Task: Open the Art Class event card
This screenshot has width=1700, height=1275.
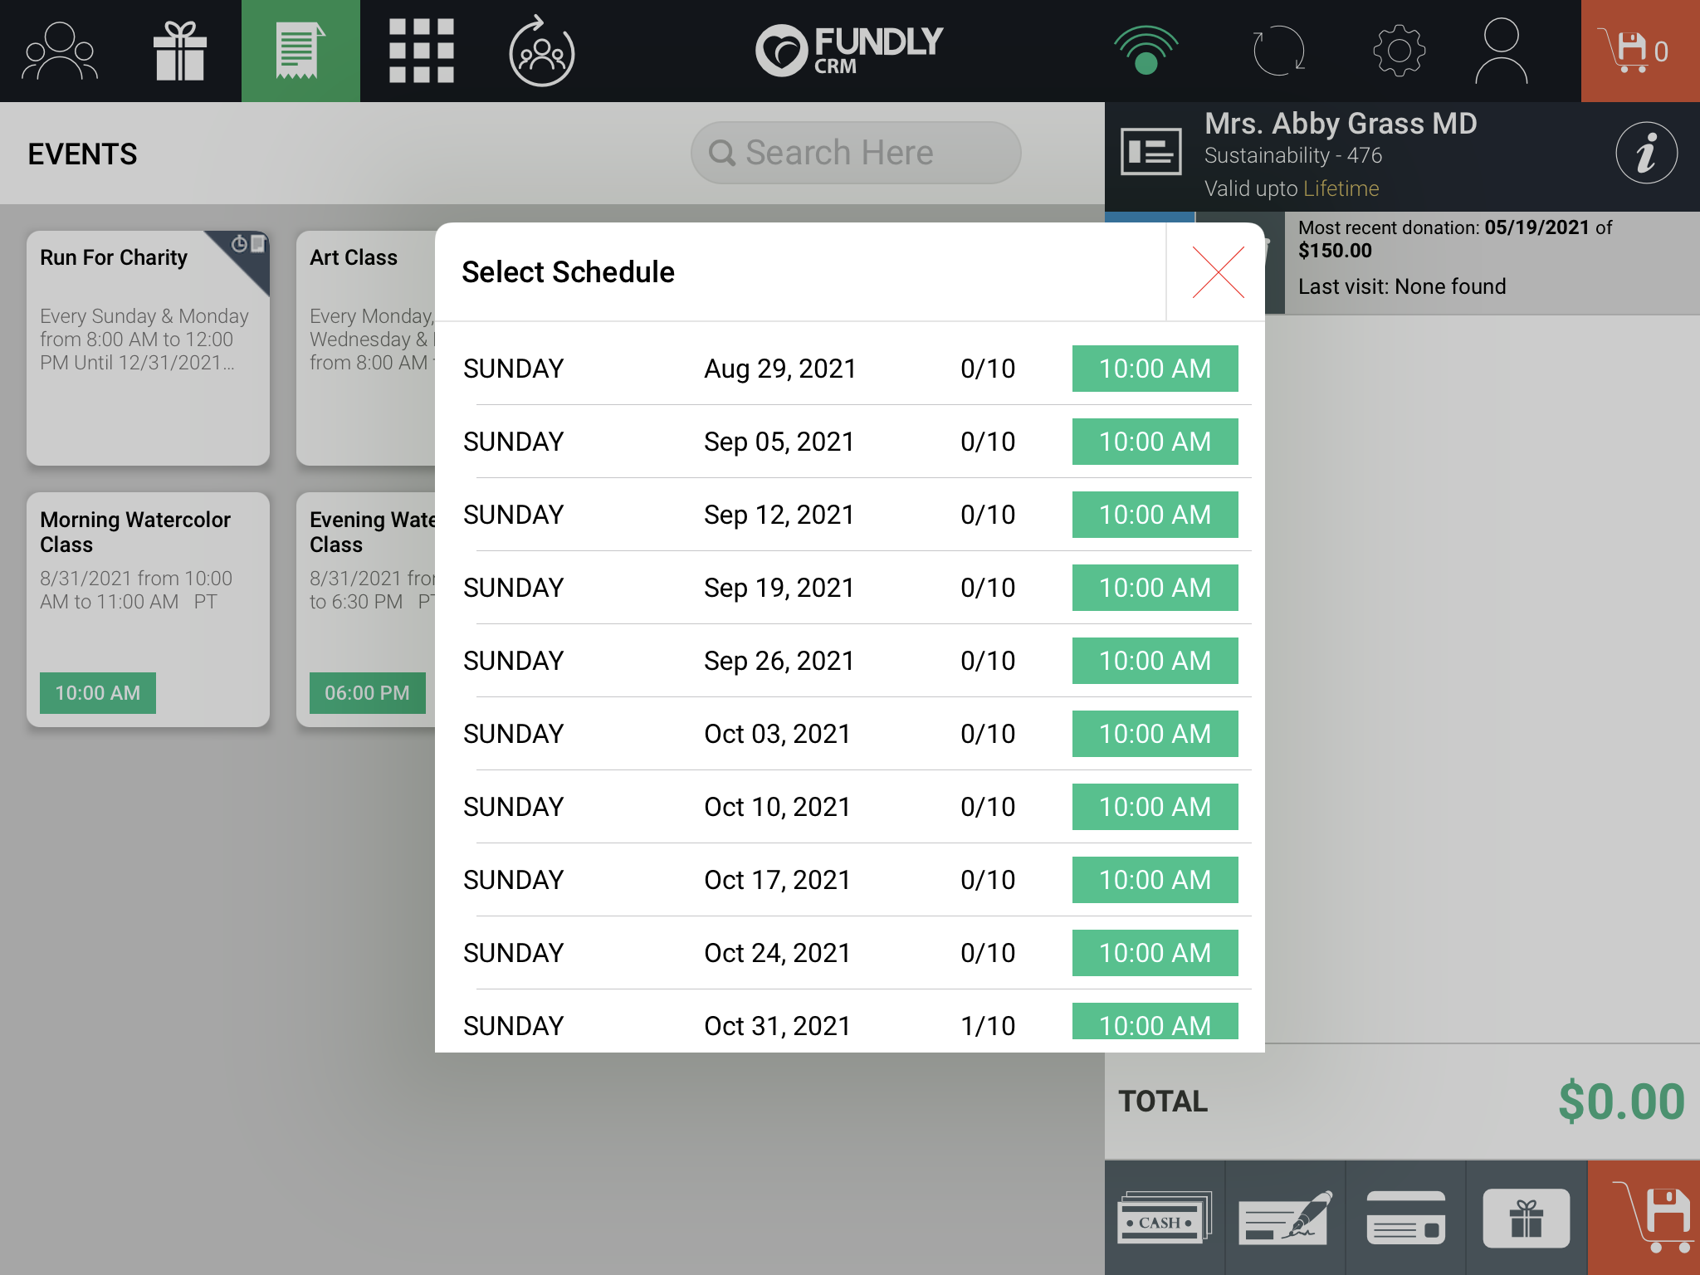Action: [x=366, y=348]
